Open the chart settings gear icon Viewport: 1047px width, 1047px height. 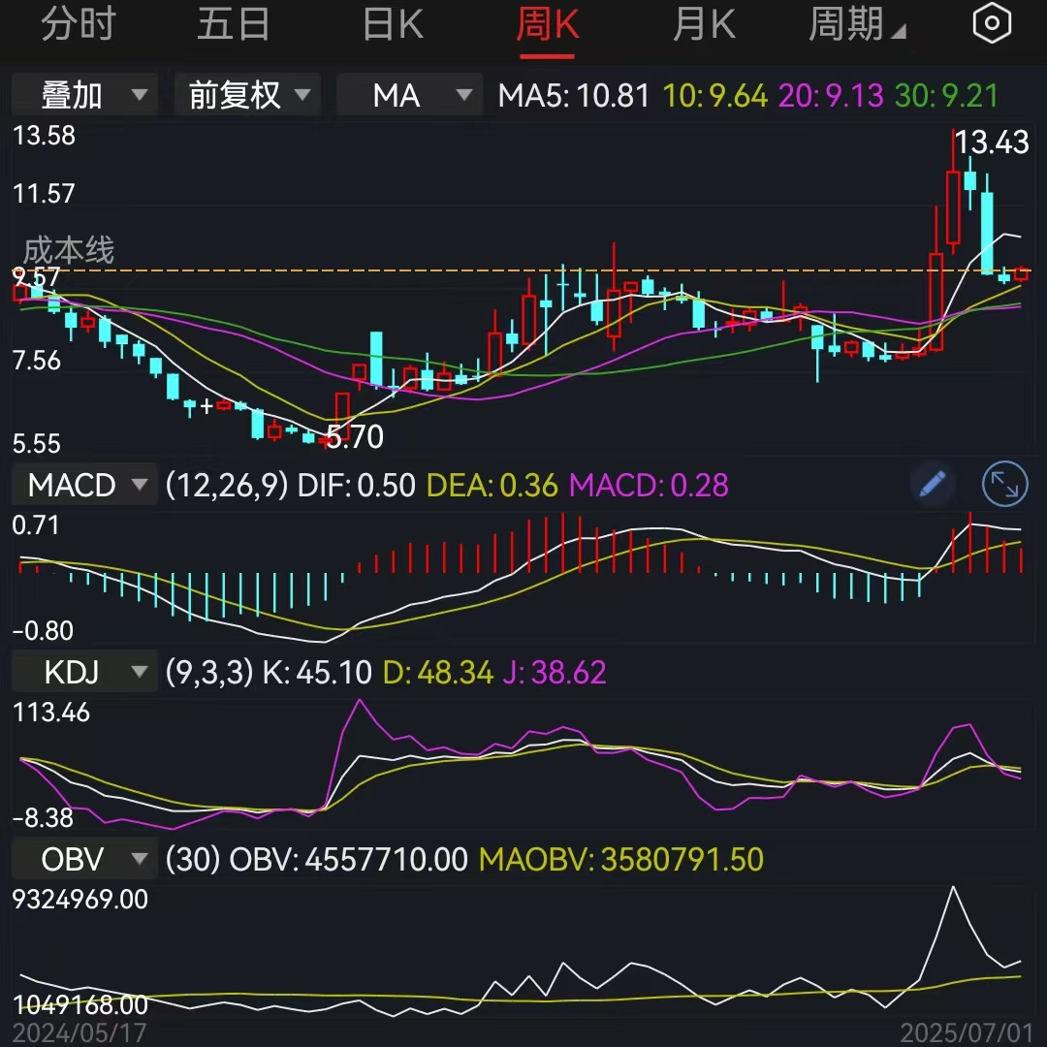click(991, 22)
